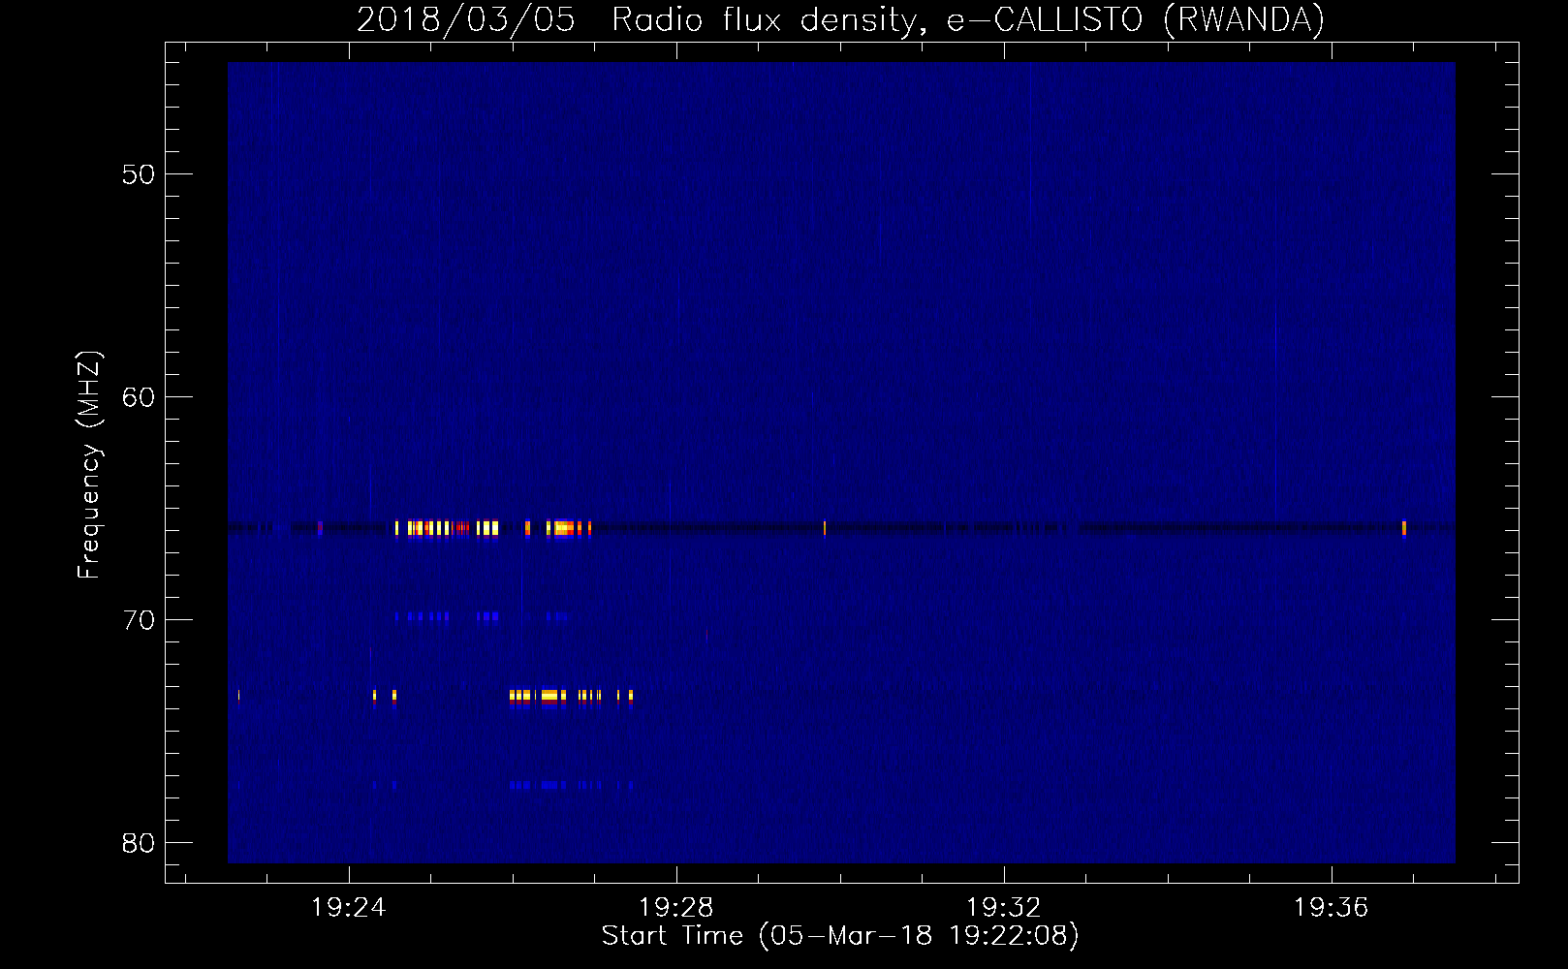Click the time tick label '19:36'
The image size is (1568, 969).
click(1331, 907)
